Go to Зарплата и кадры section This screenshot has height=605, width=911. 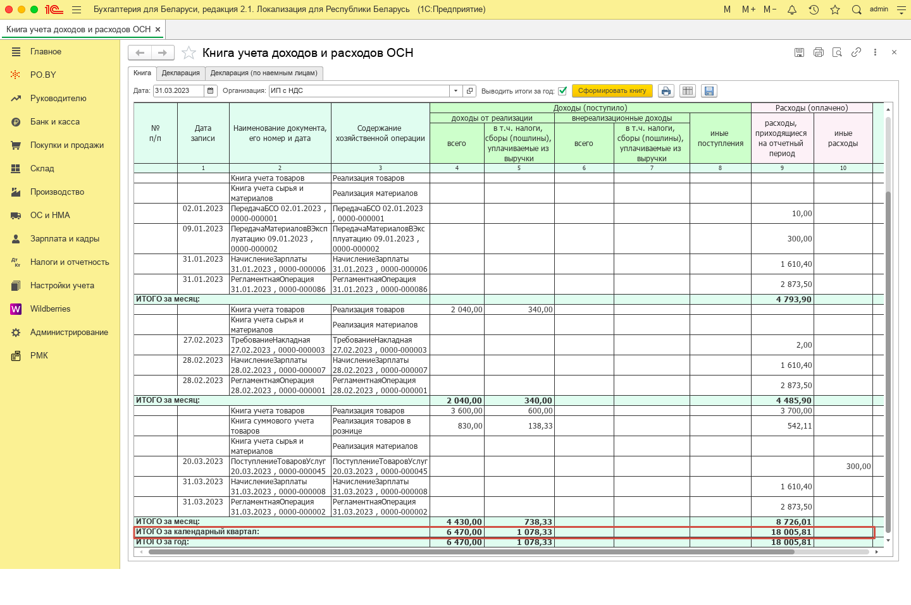(x=65, y=238)
